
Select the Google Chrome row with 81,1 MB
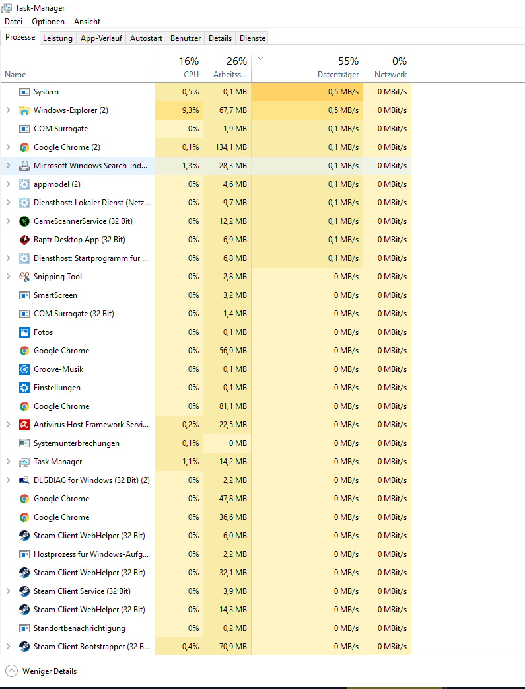(x=205, y=406)
